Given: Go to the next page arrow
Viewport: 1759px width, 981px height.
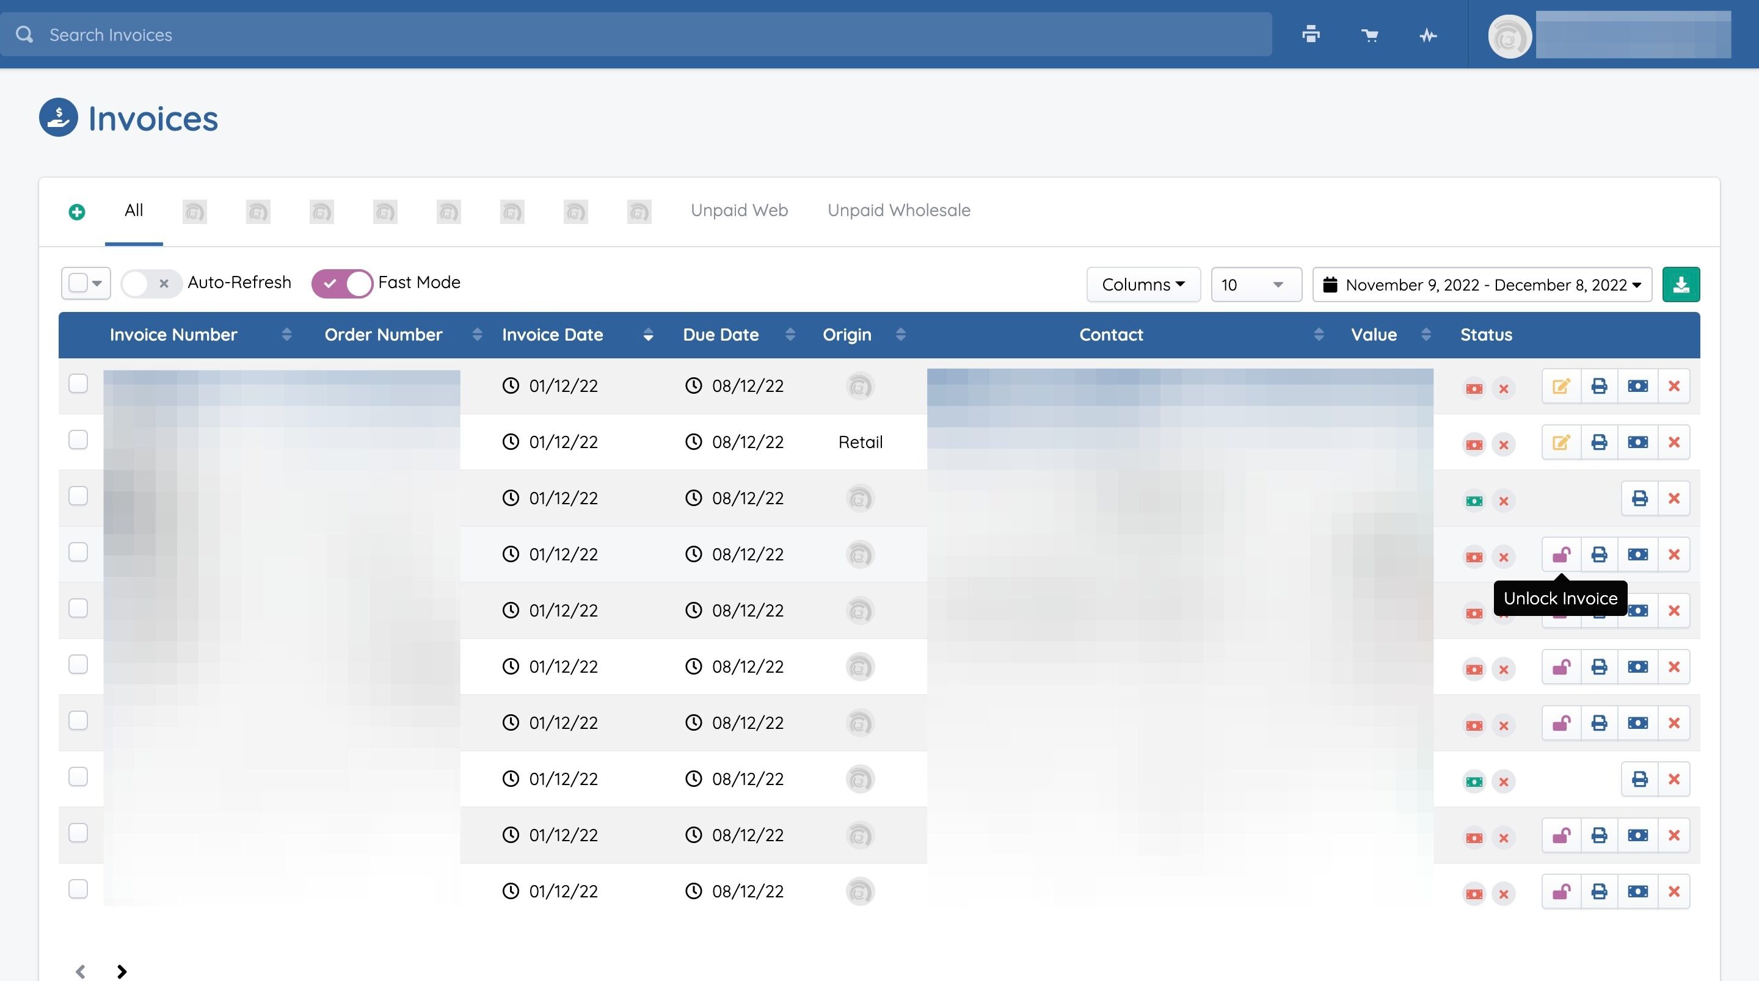Looking at the screenshot, I should tap(122, 971).
